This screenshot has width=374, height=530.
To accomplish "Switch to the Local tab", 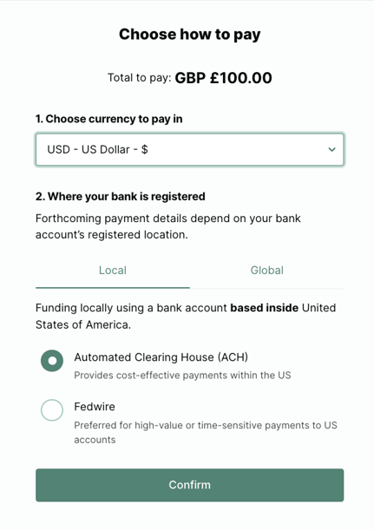I will (x=113, y=271).
